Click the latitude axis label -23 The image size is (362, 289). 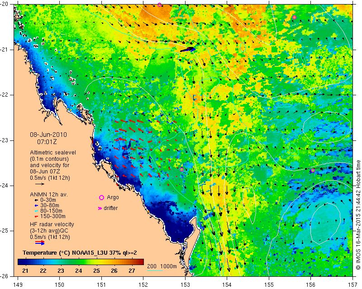tap(5, 140)
